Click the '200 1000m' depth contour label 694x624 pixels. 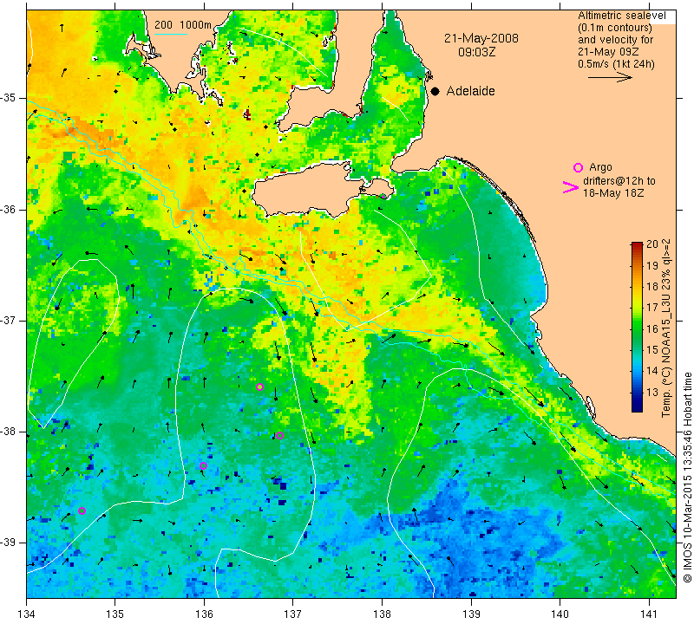pyautogui.click(x=183, y=25)
